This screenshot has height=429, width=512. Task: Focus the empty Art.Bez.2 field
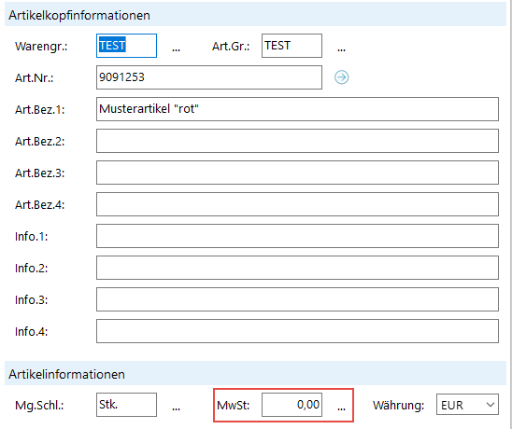[x=297, y=141]
